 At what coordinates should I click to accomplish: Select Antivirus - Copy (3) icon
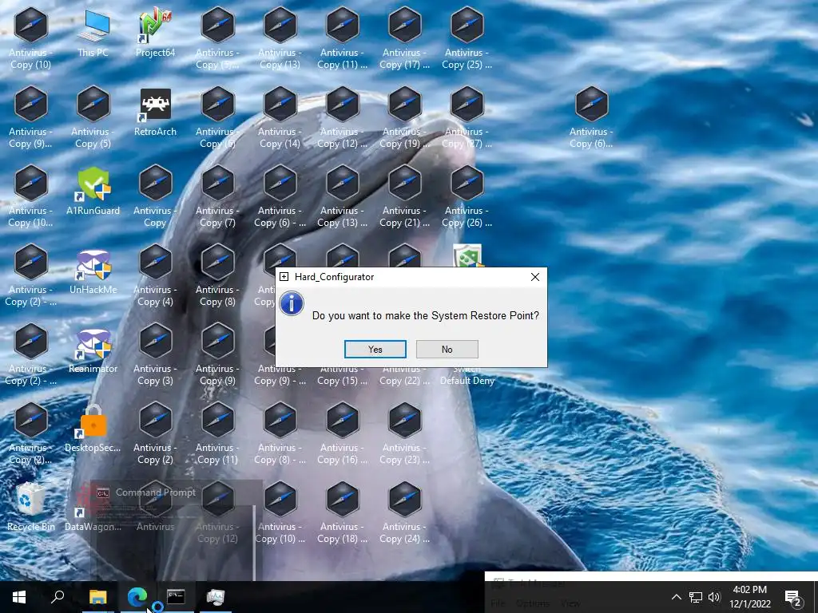155,355
